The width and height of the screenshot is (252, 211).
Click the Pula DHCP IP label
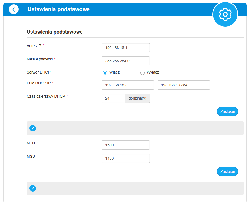pos(39,83)
